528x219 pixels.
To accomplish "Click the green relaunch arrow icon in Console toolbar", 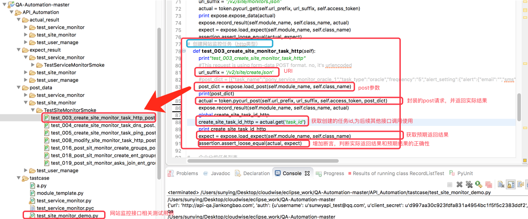I will (x=478, y=184).
